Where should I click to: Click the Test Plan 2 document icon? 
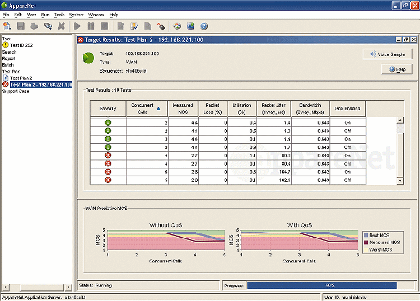[6, 78]
